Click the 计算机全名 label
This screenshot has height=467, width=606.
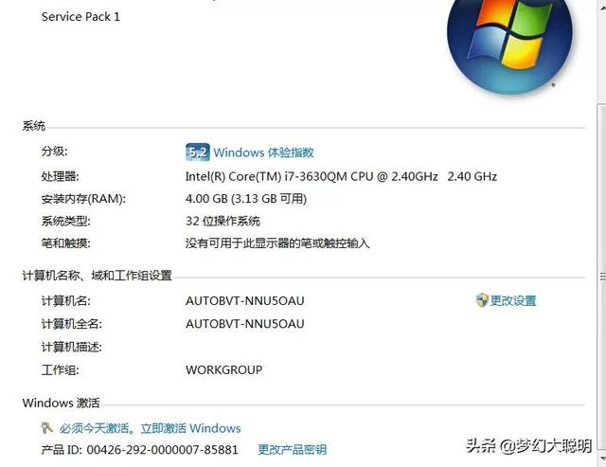pyautogui.click(x=72, y=324)
